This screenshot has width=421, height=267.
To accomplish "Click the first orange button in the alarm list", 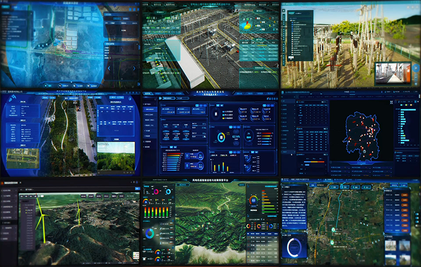I will coord(404,195).
